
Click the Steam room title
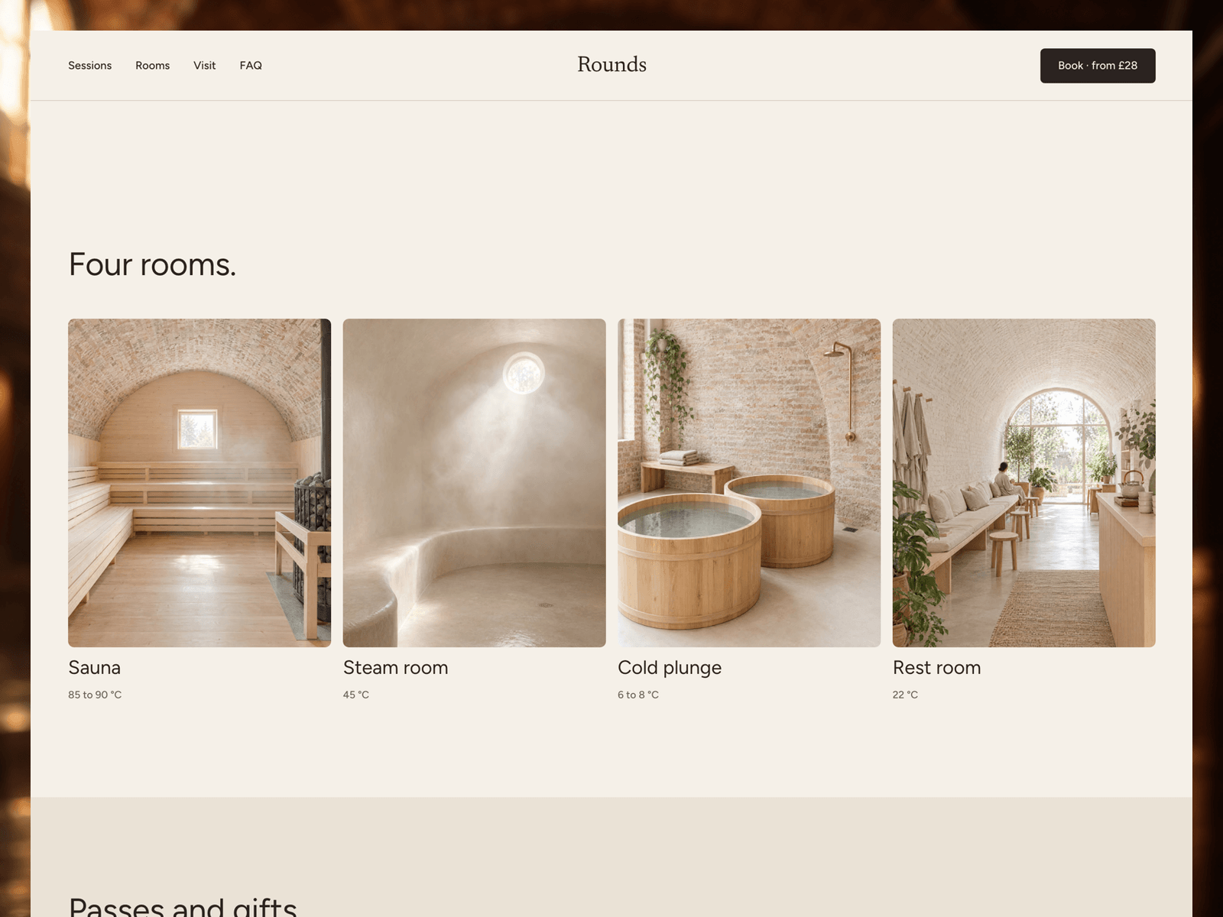[395, 668]
